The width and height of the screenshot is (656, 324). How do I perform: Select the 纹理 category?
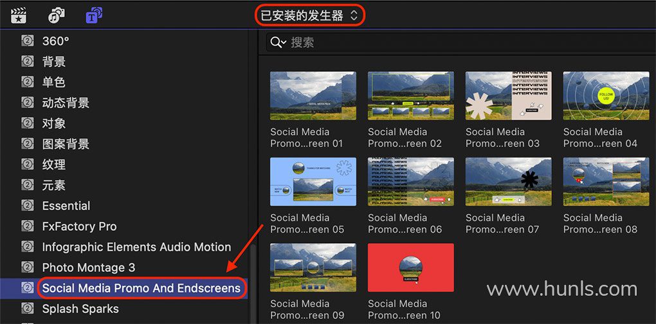point(54,164)
